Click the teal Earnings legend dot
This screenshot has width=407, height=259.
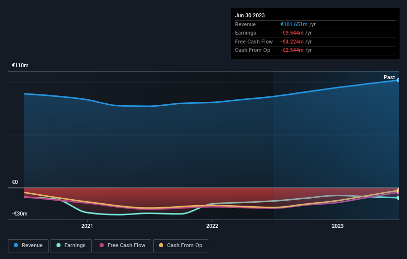click(x=58, y=245)
